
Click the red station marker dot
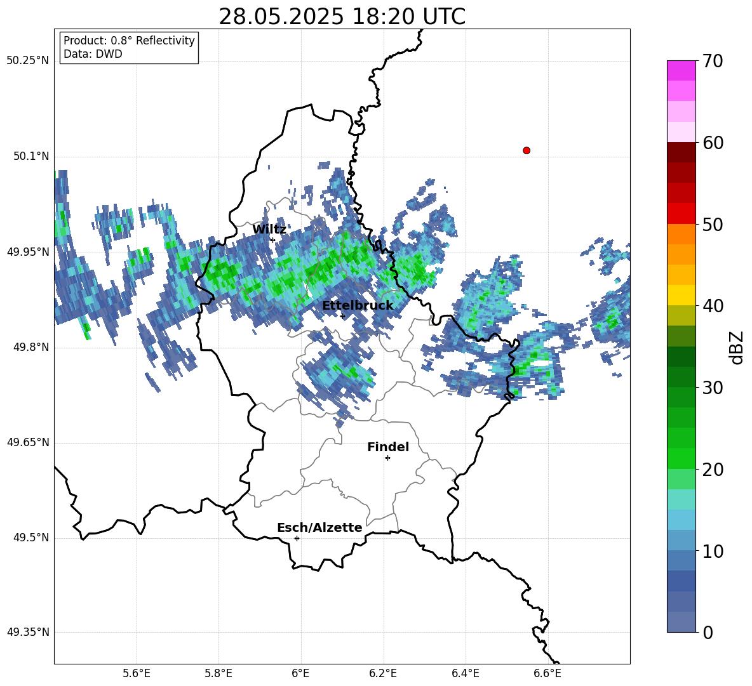point(527,150)
